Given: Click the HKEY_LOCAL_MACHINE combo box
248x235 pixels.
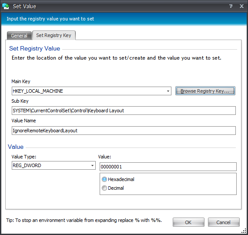Looking at the screenshot, I should pos(91,91).
